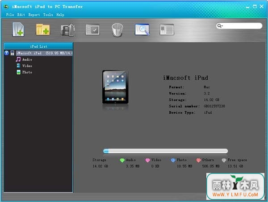Click the Version value 3.2

[207, 93]
